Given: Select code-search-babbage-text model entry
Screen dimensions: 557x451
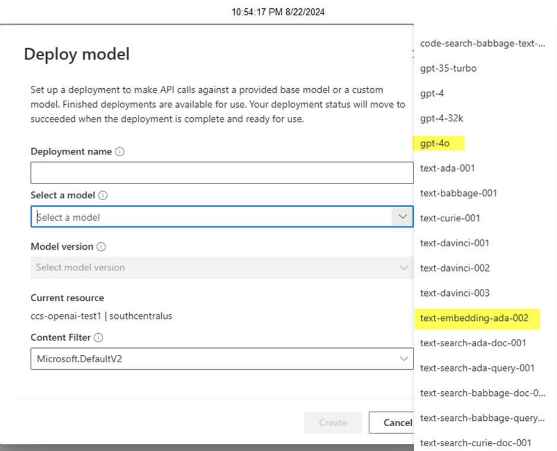Looking at the screenshot, I should pos(482,43).
